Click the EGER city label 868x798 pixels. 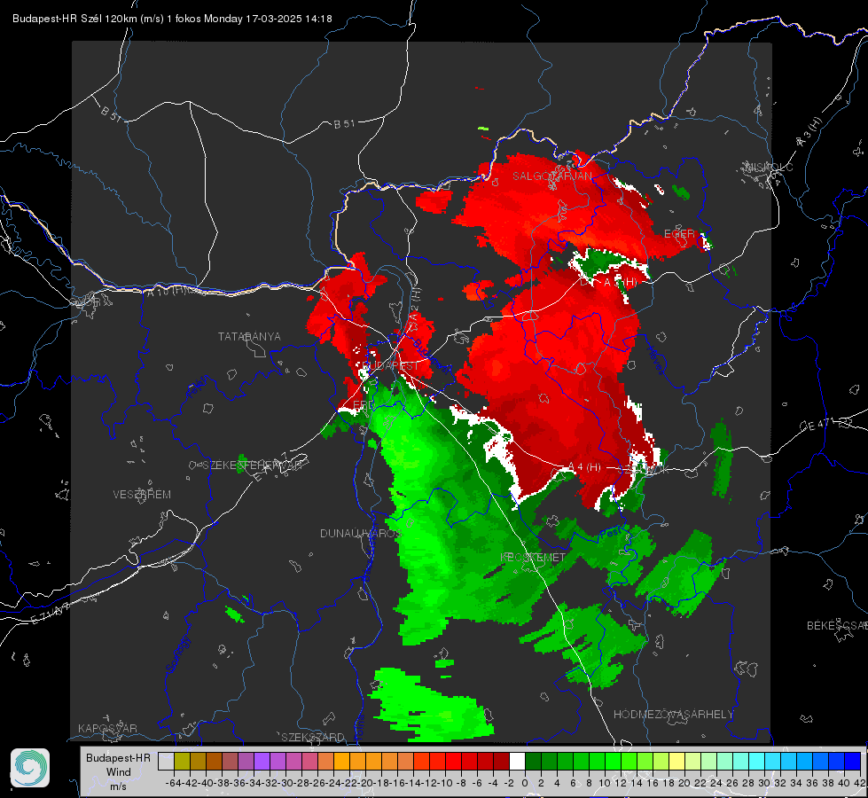click(x=679, y=234)
